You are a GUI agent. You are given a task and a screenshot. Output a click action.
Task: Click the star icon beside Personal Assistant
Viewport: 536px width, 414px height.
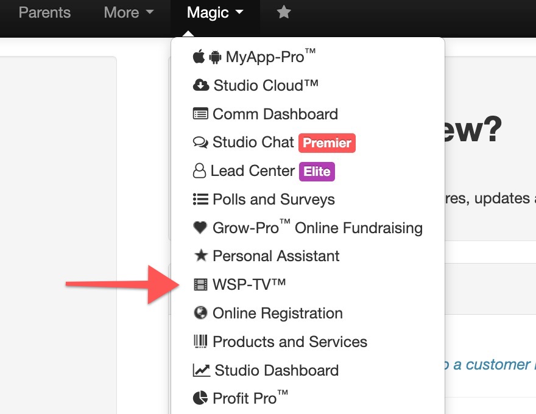(x=200, y=255)
